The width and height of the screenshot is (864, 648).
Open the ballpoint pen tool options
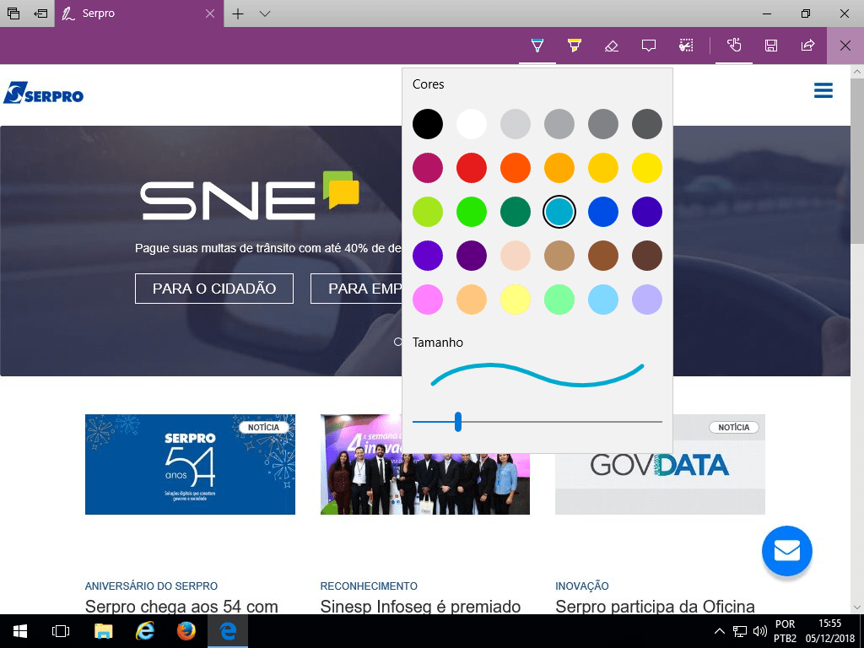click(x=537, y=46)
